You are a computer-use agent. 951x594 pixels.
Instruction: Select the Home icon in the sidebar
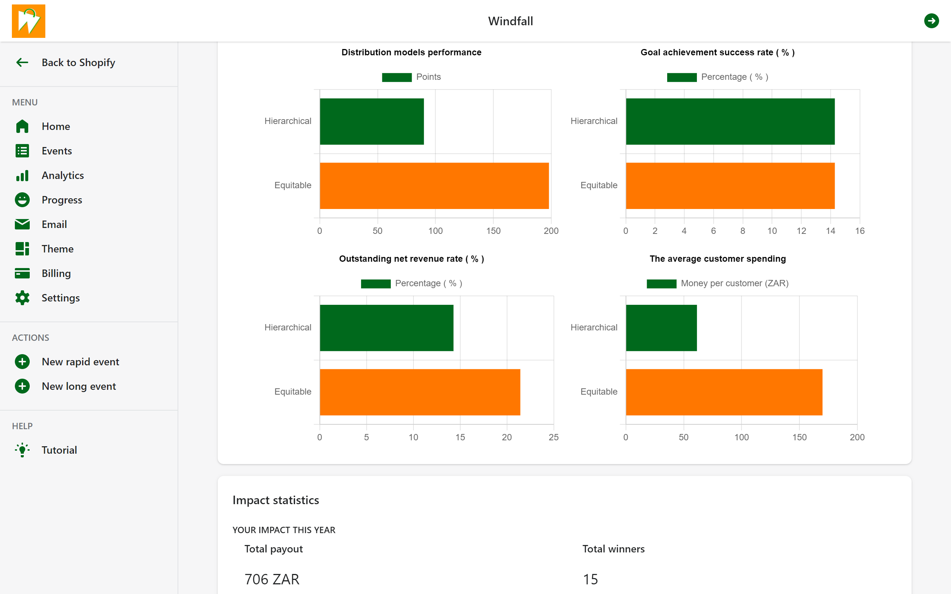[22, 126]
